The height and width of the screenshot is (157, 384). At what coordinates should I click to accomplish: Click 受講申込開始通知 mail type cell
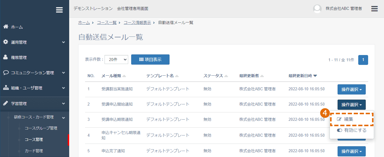coord(117,104)
